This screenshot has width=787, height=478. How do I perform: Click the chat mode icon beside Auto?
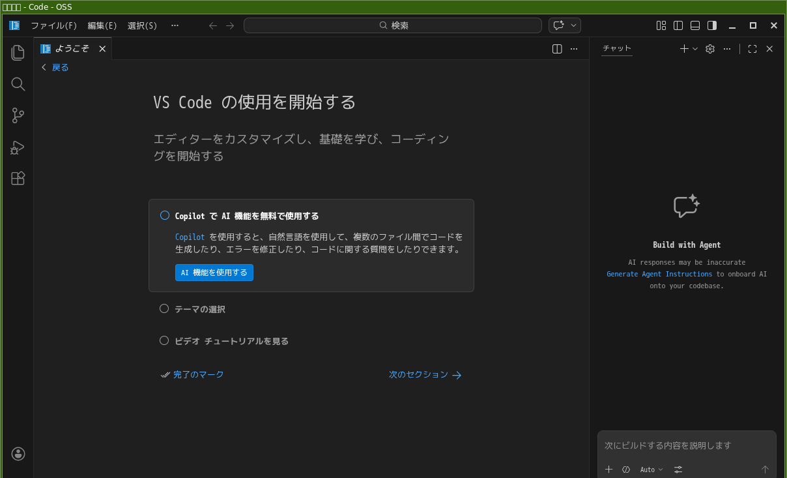[x=626, y=470]
